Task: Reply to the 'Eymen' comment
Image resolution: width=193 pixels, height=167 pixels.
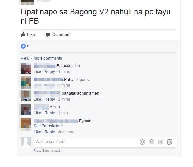Action: (x=50, y=132)
